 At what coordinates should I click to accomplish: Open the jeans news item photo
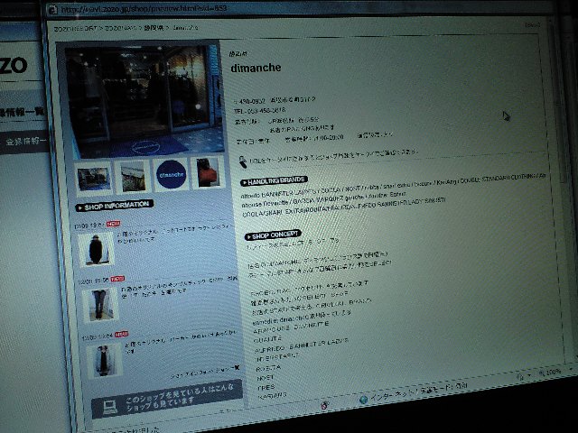(100, 304)
